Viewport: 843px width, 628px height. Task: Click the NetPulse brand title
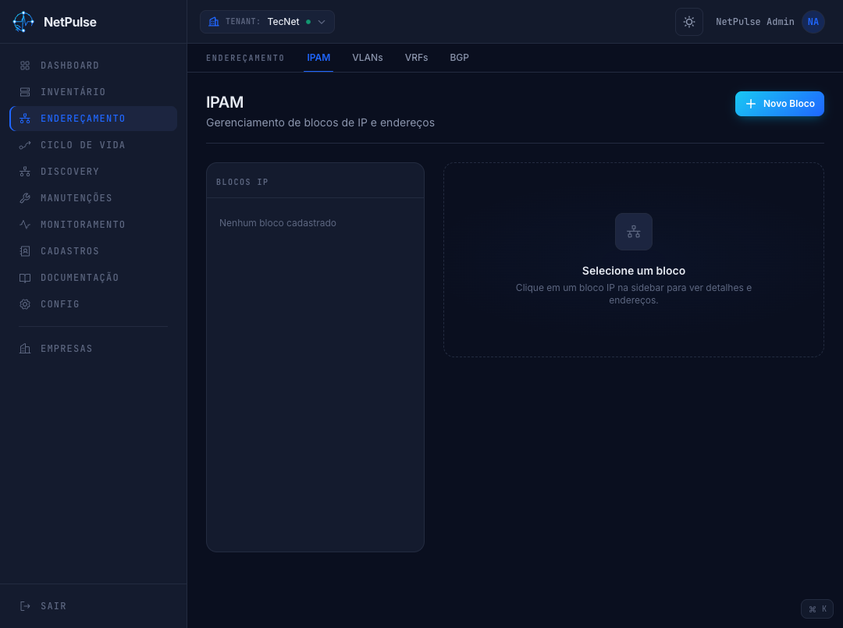click(x=70, y=22)
